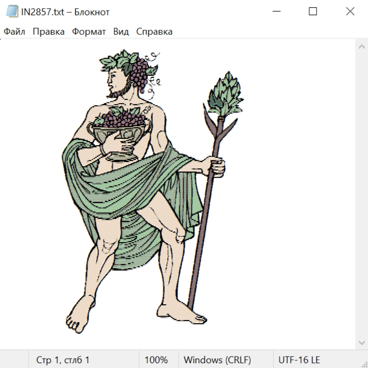Screen dimensions: 368x368
Task: Click the 100% zoom indicator in the status bar
Action: (156, 360)
